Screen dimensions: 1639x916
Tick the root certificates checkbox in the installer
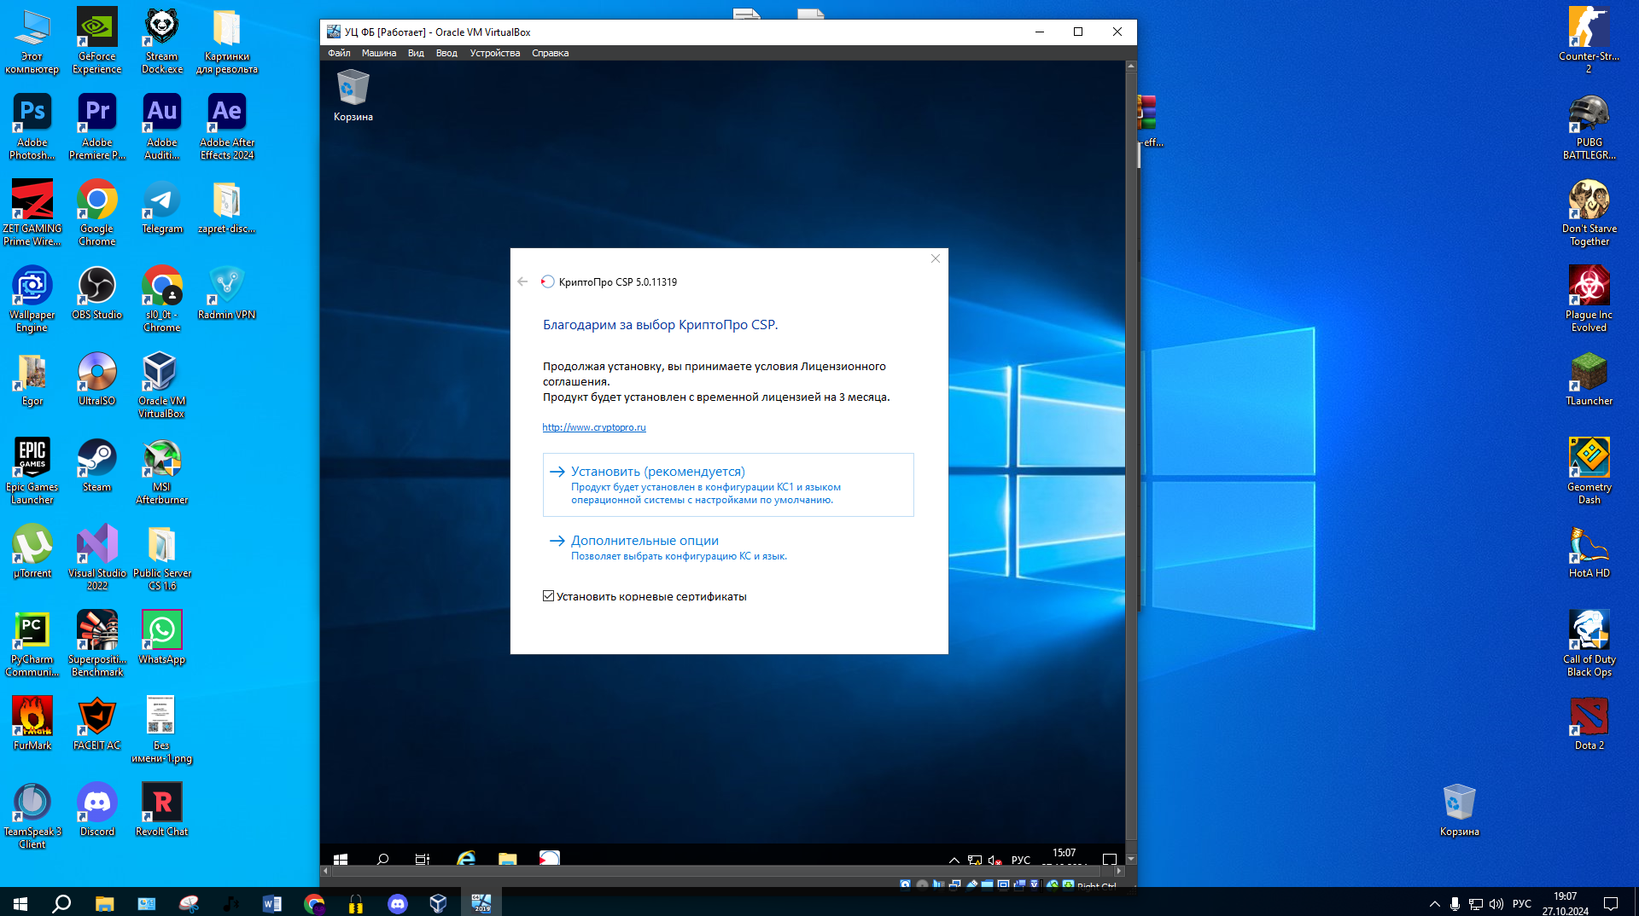548,596
